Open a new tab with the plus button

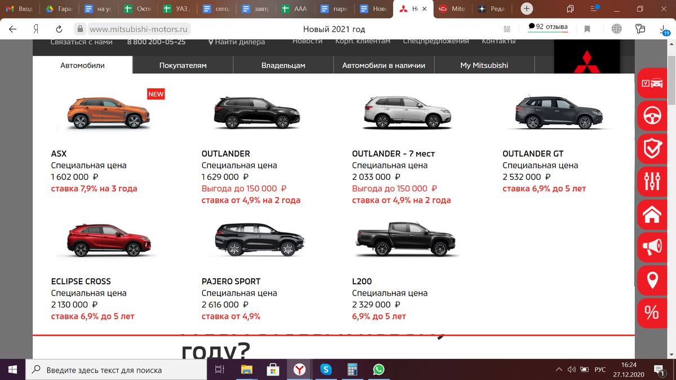(x=527, y=9)
